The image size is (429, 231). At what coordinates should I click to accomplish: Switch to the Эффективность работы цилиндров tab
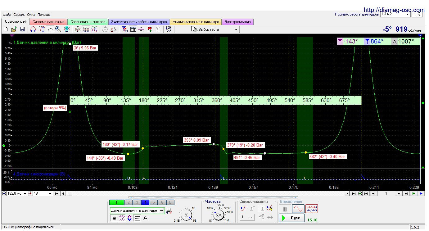coord(139,22)
